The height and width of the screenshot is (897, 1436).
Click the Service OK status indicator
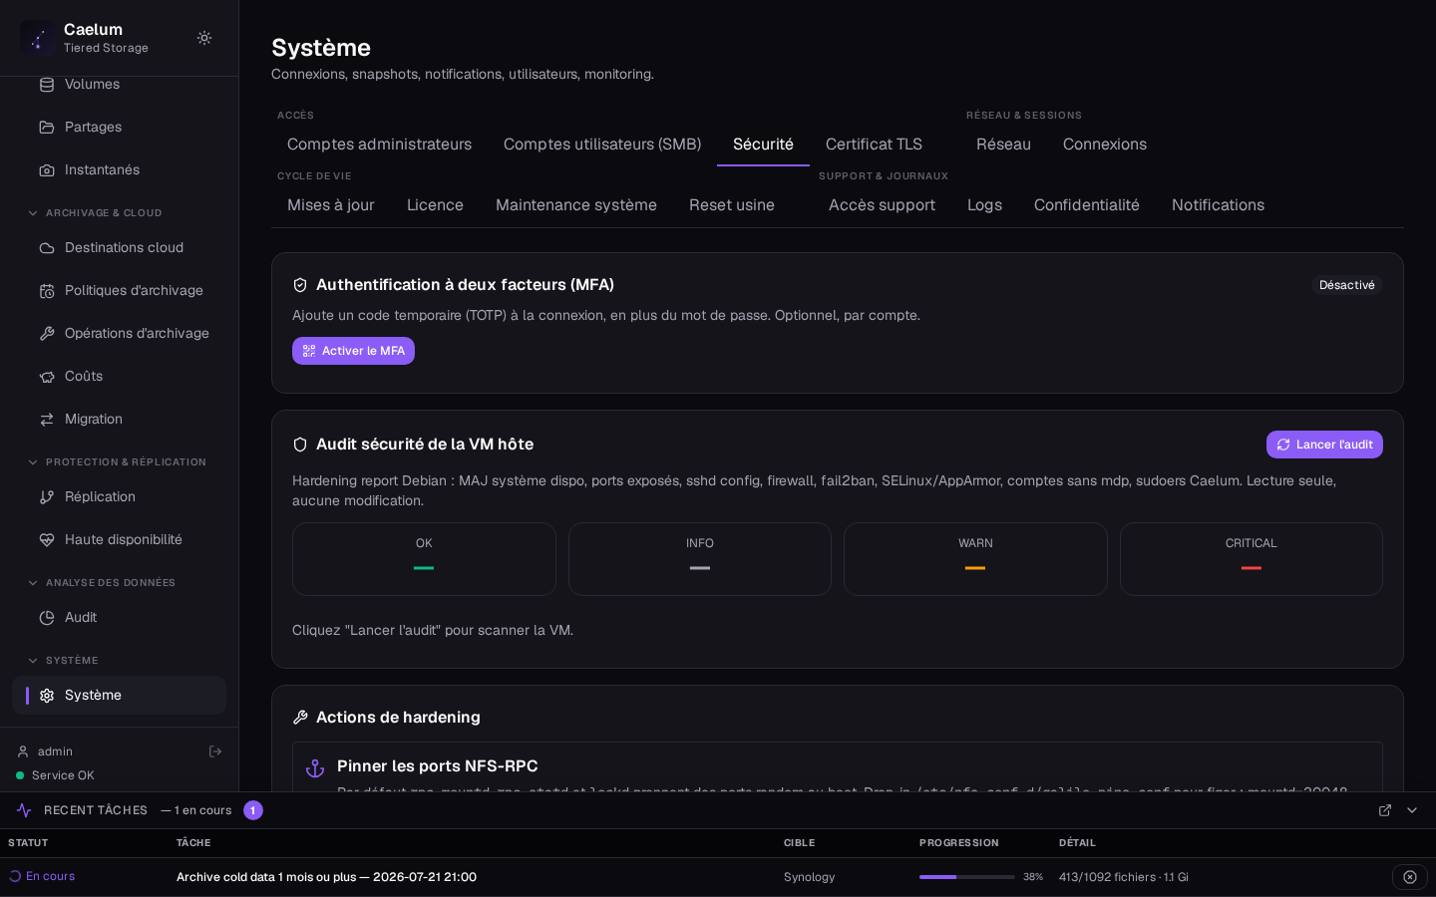tap(55, 775)
